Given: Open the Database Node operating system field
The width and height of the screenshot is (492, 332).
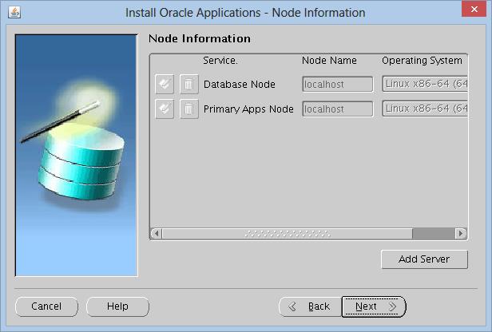Looking at the screenshot, I should click(x=425, y=84).
